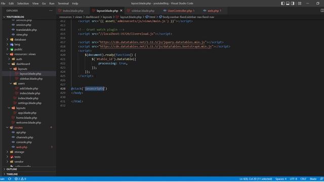Click breadcrumb item 'layouts'

point(107,17)
